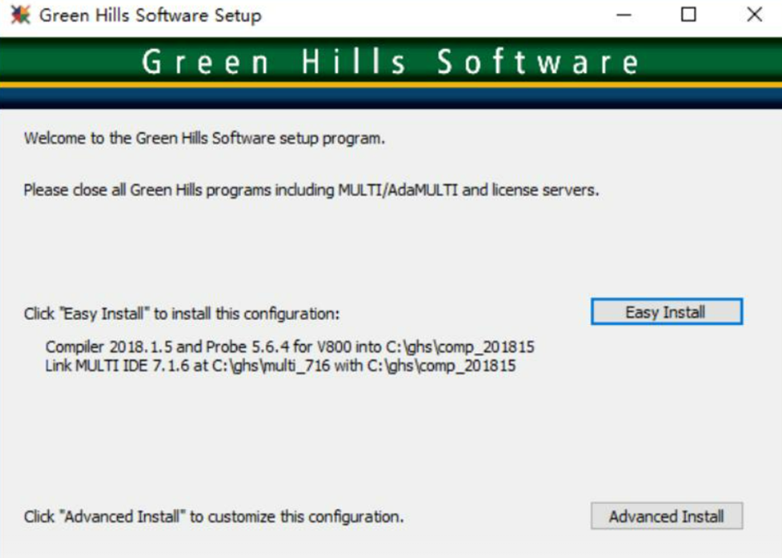Click the "Link MULTI IDE 7.1.6" line
The image size is (782, 558).
coord(280,366)
